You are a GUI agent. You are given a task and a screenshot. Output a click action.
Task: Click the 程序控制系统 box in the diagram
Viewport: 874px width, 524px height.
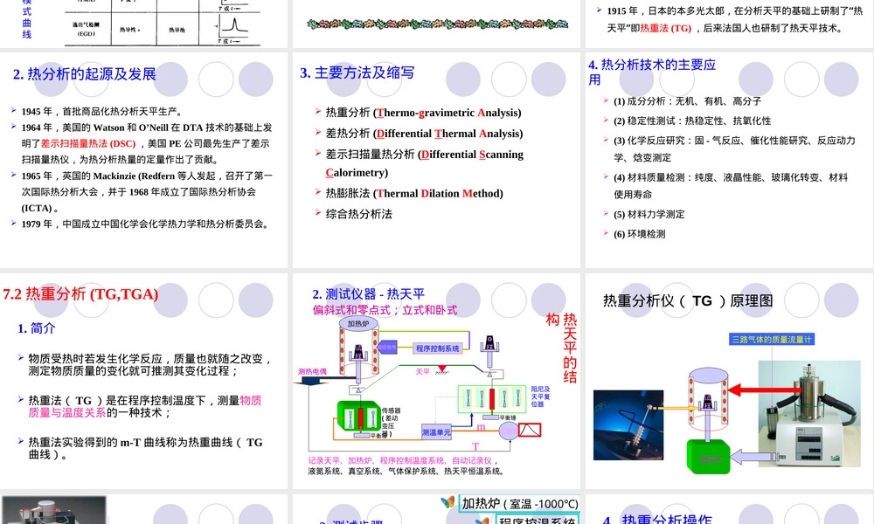(x=438, y=348)
